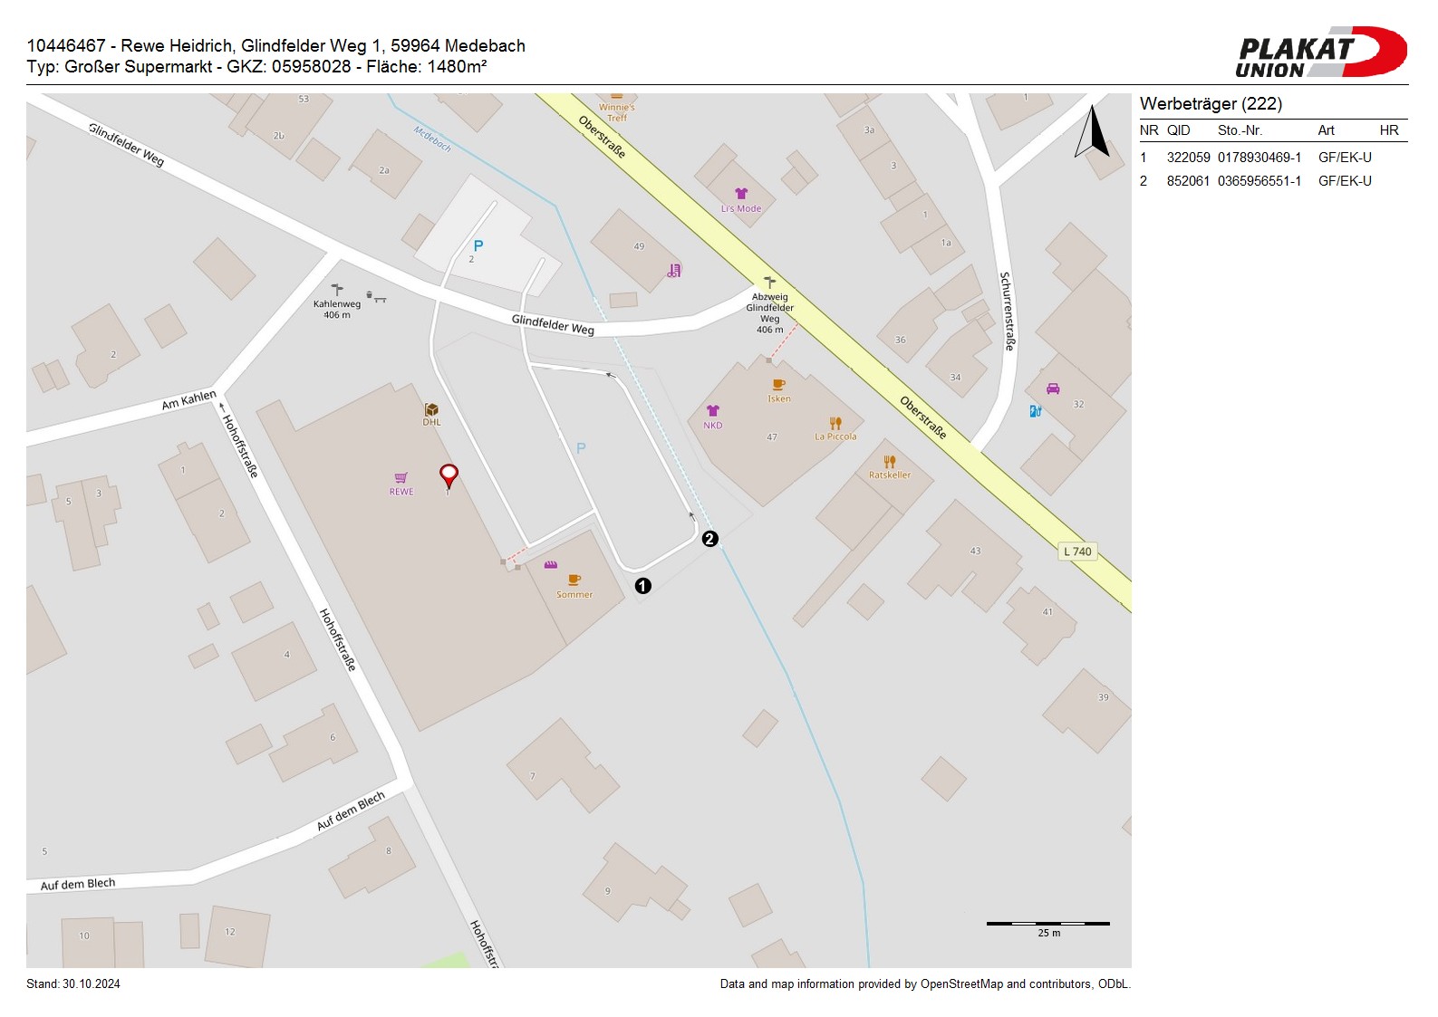Click the La Piccola restaurant icon
Image resolution: width=1438 pixels, height=1017 pixels.
[835, 423]
